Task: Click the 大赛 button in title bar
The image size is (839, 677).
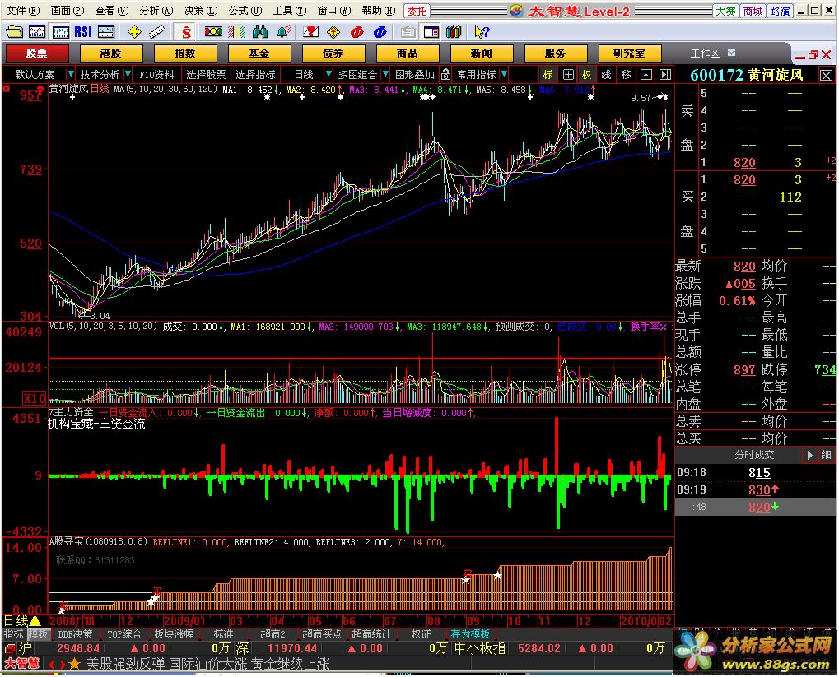Action: 725,11
